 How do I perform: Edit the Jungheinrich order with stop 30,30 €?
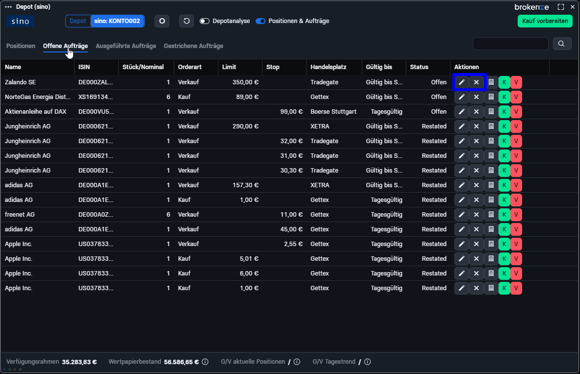pos(462,171)
